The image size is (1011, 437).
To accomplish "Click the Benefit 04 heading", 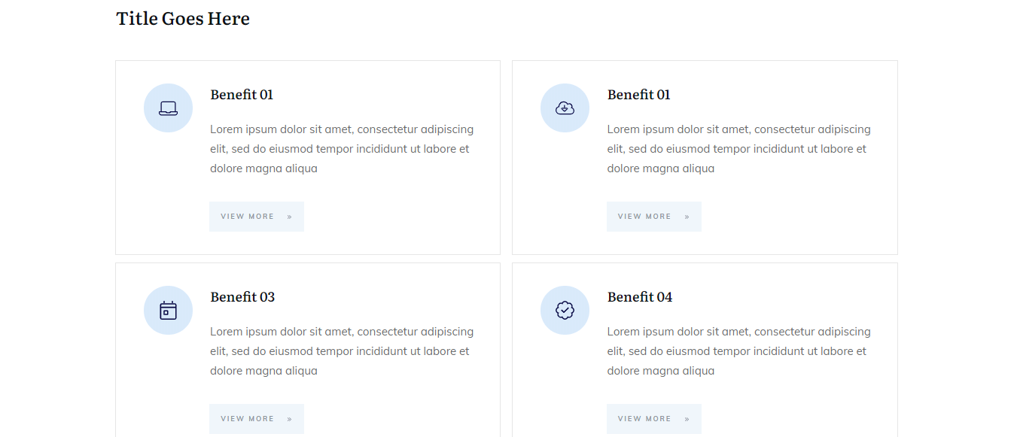I will [640, 297].
